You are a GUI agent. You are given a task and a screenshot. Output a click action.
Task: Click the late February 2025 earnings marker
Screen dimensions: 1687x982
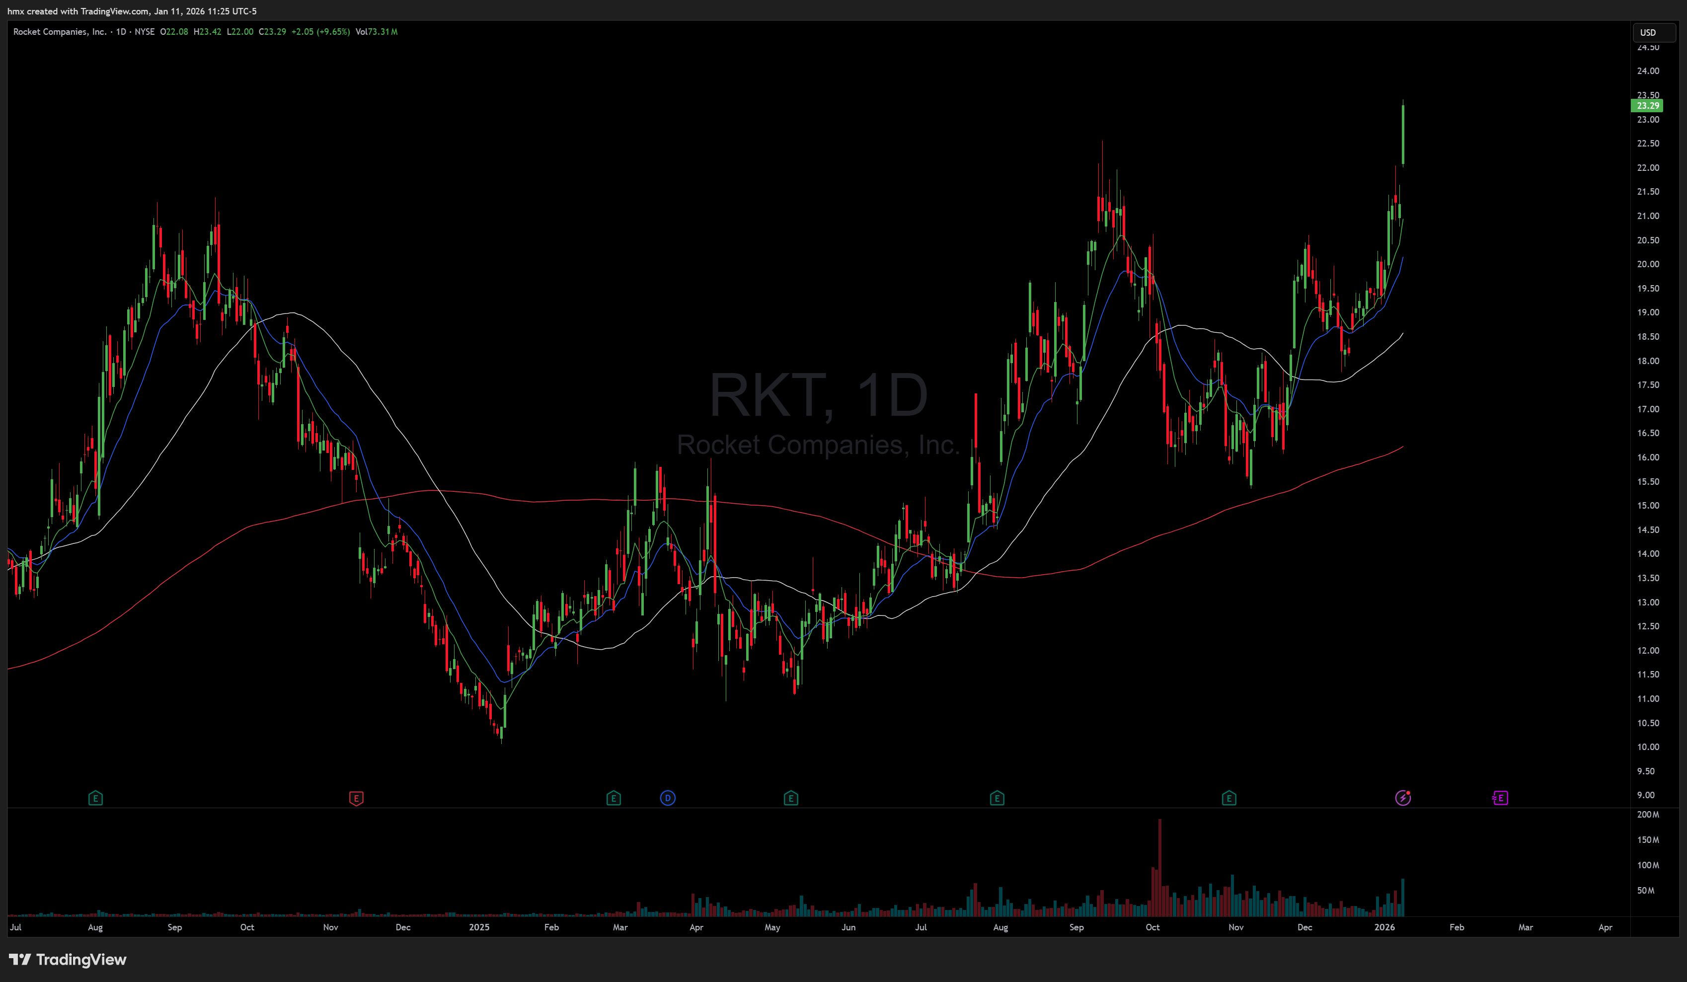pyautogui.click(x=613, y=798)
